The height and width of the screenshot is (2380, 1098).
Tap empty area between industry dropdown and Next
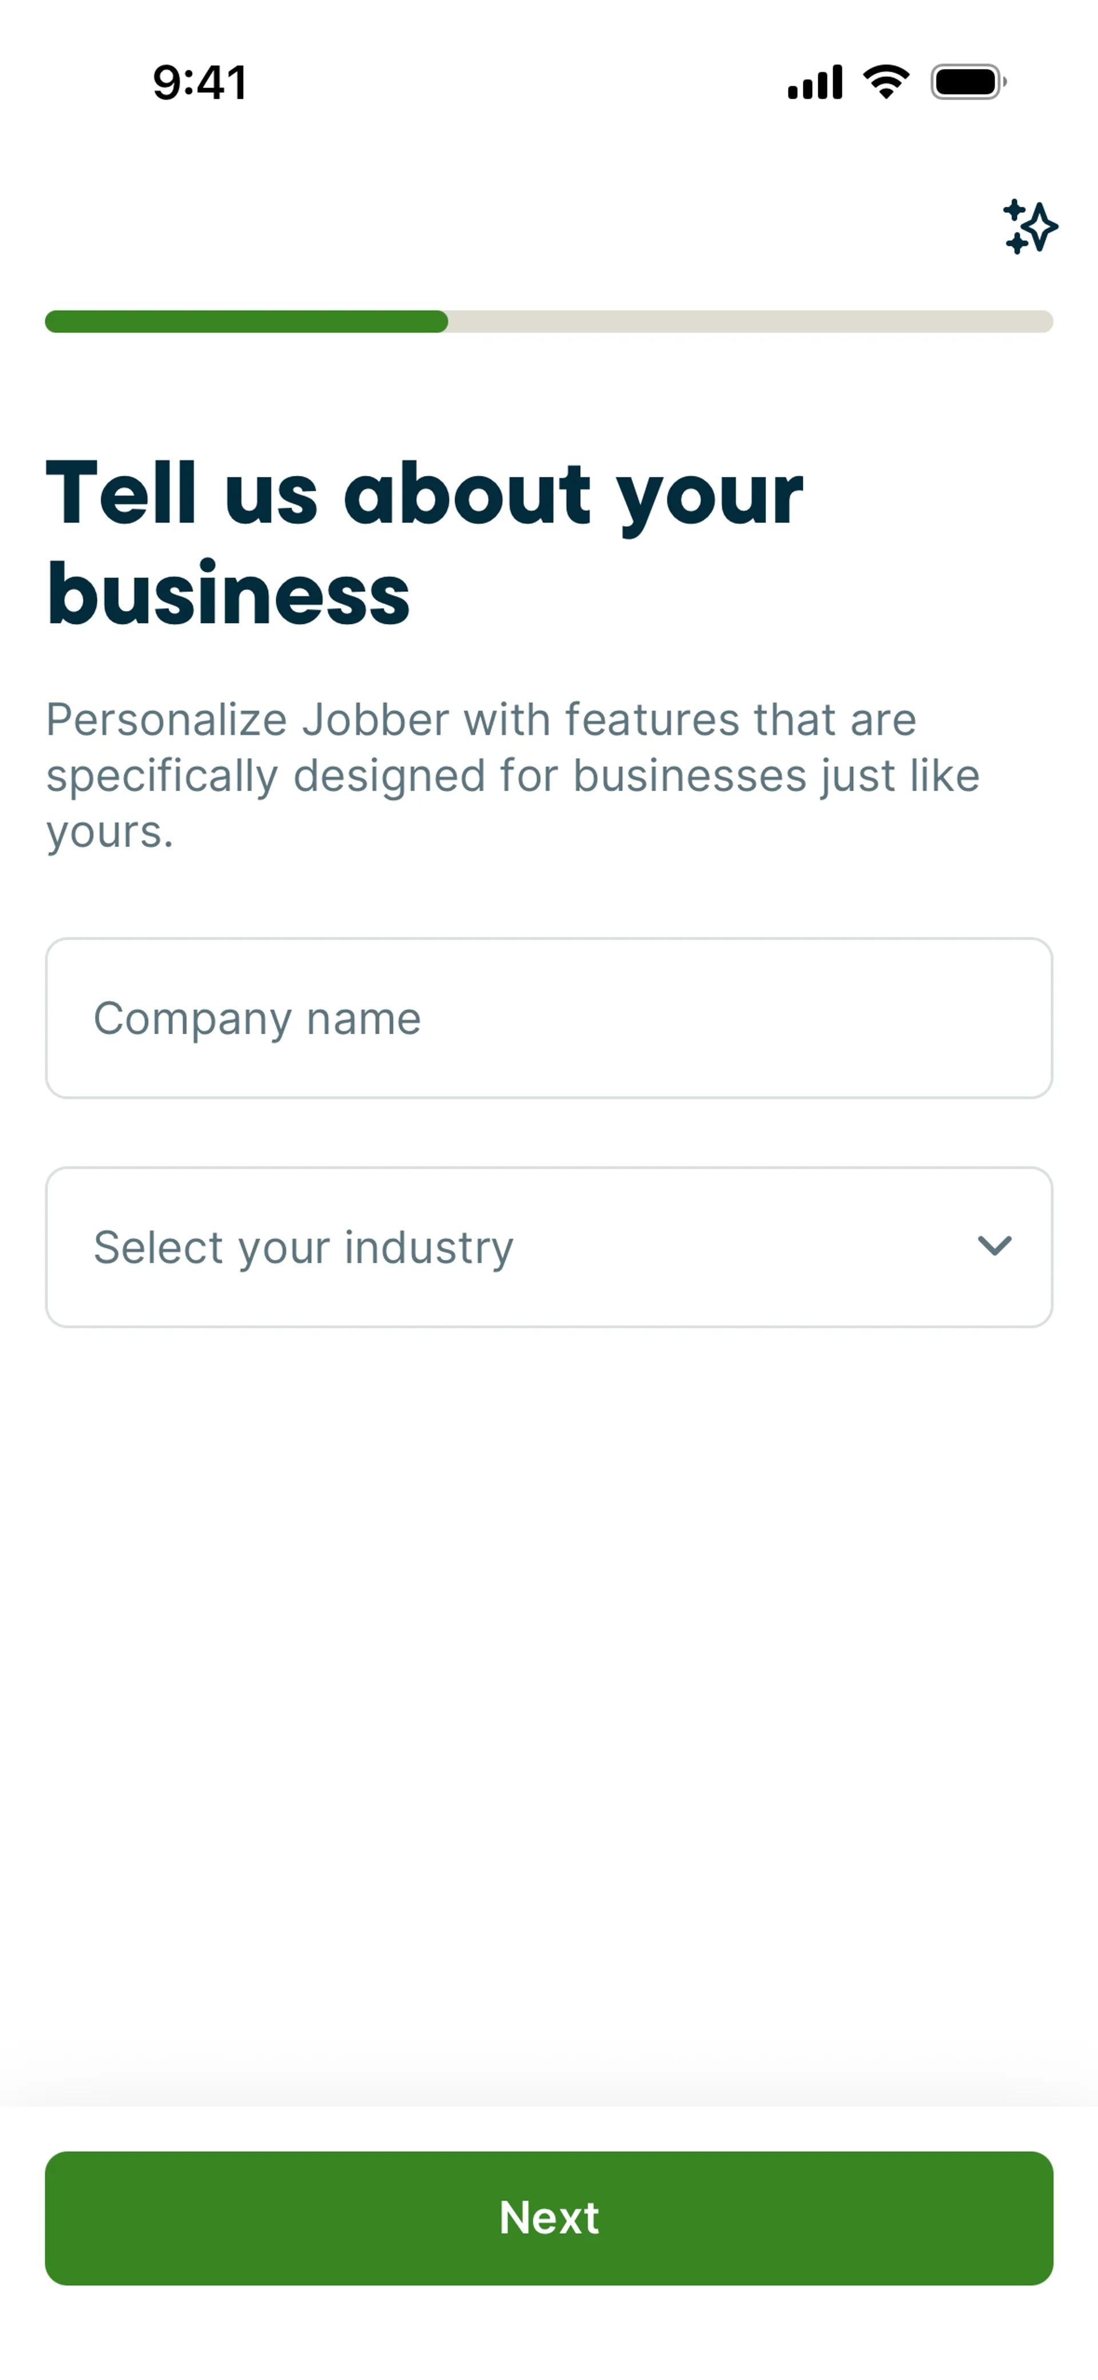click(x=549, y=1709)
